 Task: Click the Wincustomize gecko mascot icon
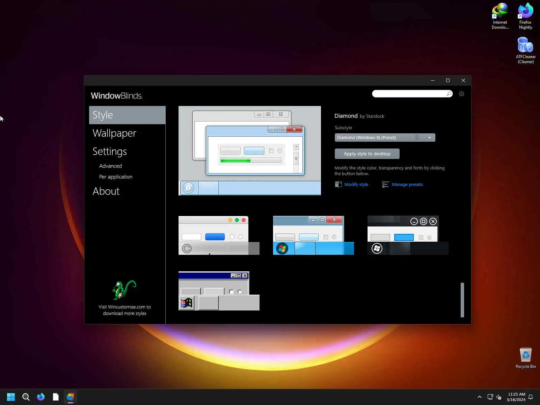pyautogui.click(x=124, y=290)
